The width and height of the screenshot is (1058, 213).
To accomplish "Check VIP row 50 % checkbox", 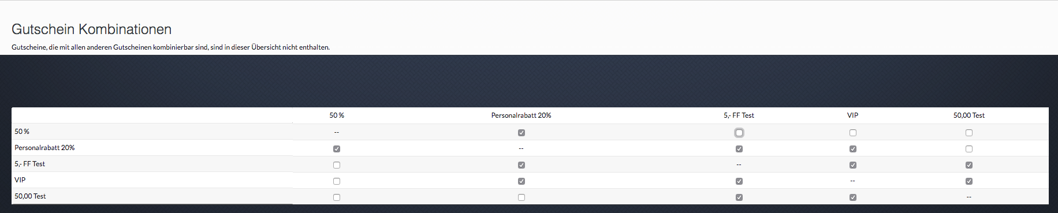I will [x=337, y=181].
